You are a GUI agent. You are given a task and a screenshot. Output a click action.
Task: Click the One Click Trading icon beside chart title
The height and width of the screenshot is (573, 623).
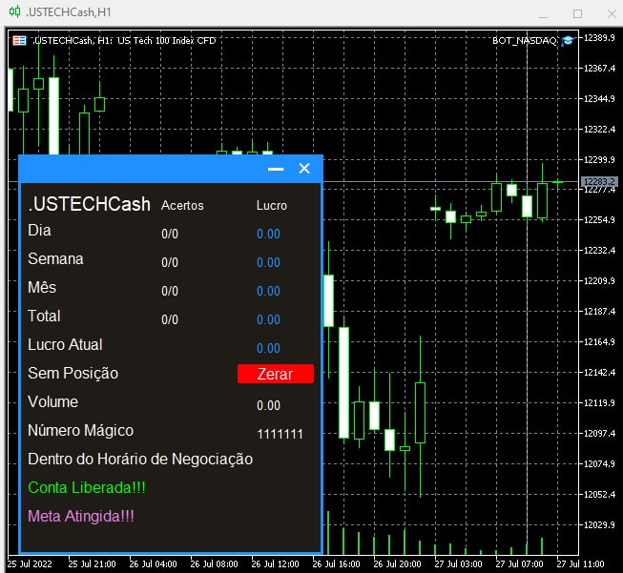19,40
